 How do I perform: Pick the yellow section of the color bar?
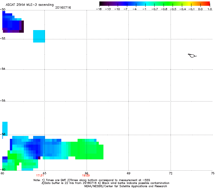pyautogui.click(x=189, y=4)
